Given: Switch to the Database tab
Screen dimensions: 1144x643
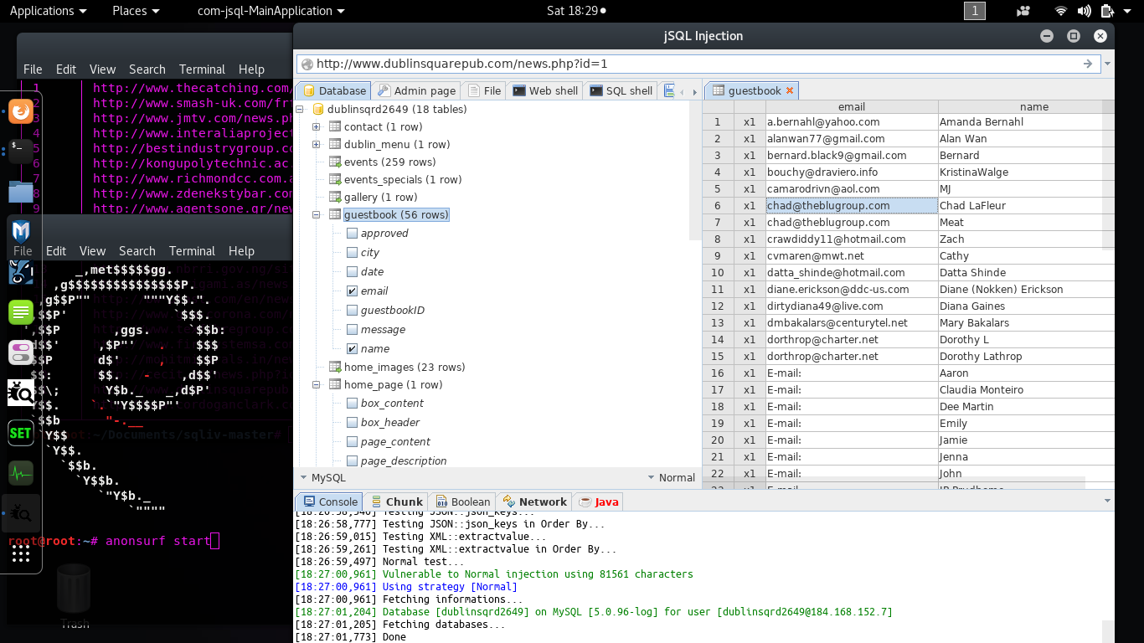Looking at the screenshot, I should 333,90.
